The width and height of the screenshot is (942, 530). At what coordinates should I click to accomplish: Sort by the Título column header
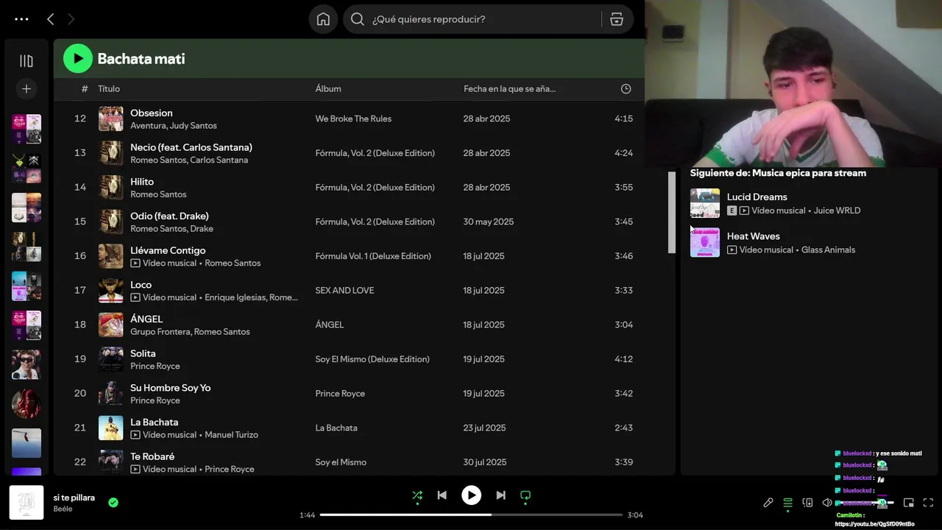click(x=109, y=89)
